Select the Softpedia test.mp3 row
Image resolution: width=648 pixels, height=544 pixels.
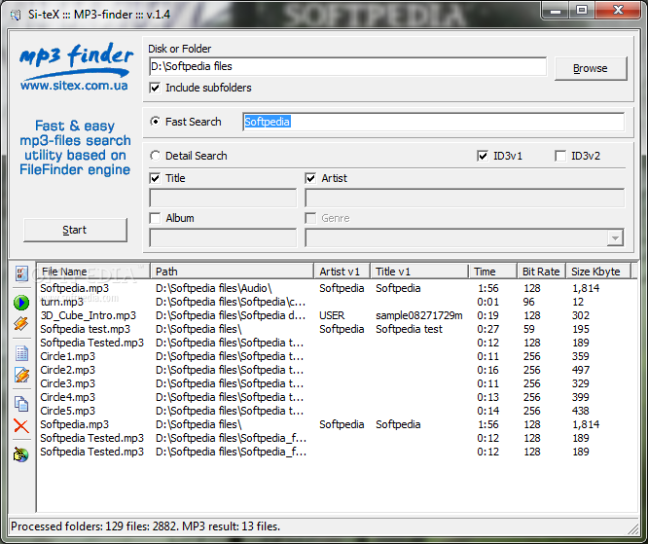[337, 329]
